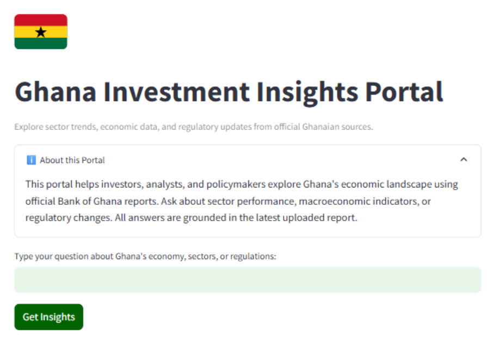Image resolution: width=487 pixels, height=364 pixels.
Task: Click the Ghana flag logo
Action: (41, 32)
